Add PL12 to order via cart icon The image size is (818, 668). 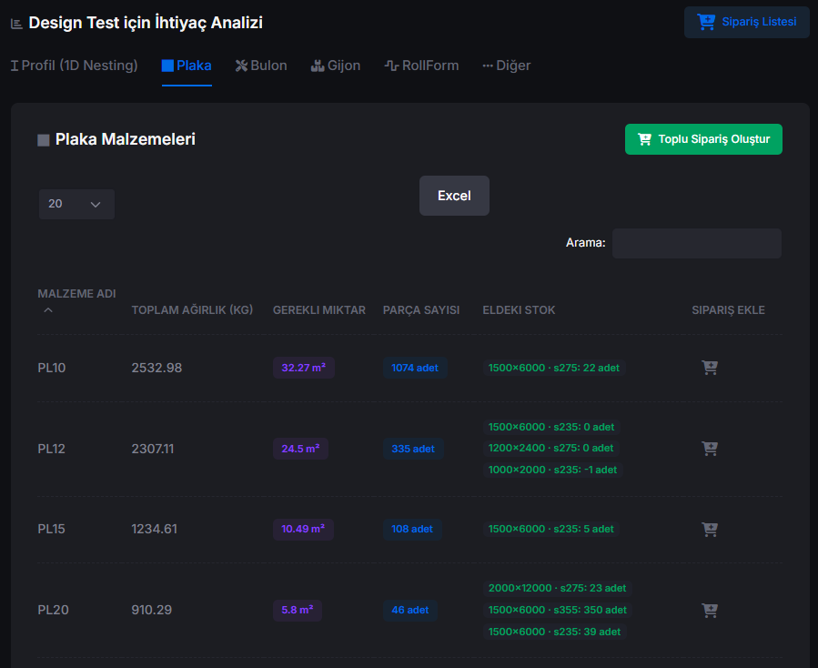click(710, 449)
